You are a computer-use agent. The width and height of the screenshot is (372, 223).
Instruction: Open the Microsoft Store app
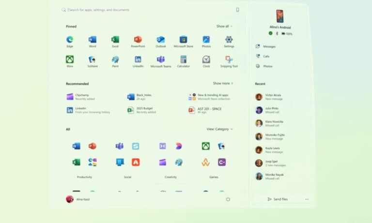[x=183, y=40]
